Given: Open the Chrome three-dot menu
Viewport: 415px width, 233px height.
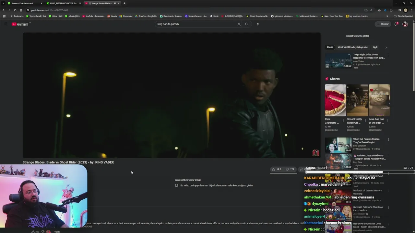Looking at the screenshot, I should tap(411, 10).
